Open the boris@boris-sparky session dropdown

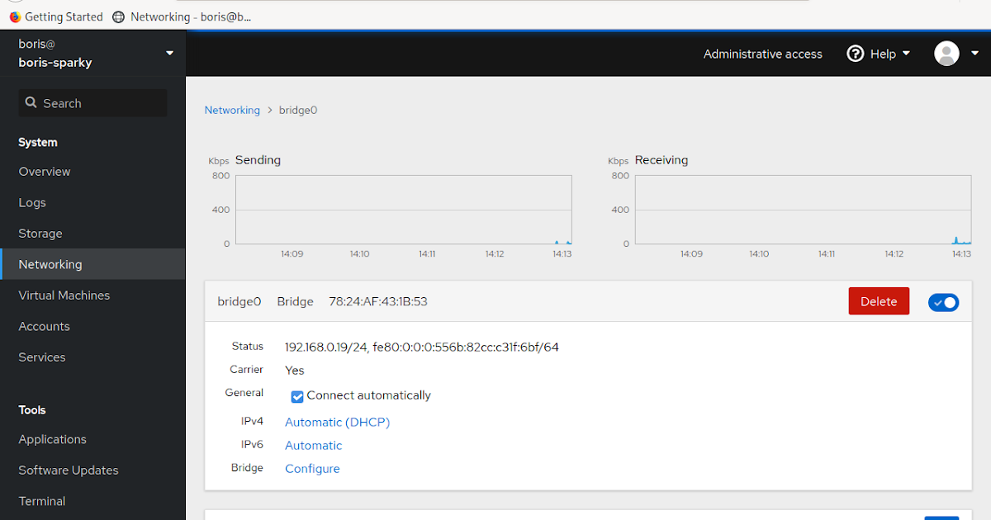point(92,53)
